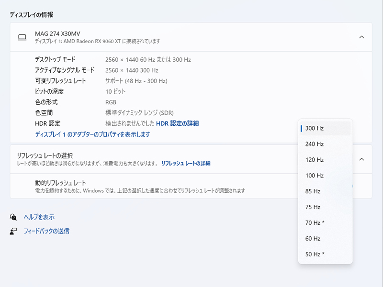Click the '2560 × 1440 60 Hz または 300 Hz' value

148,60
